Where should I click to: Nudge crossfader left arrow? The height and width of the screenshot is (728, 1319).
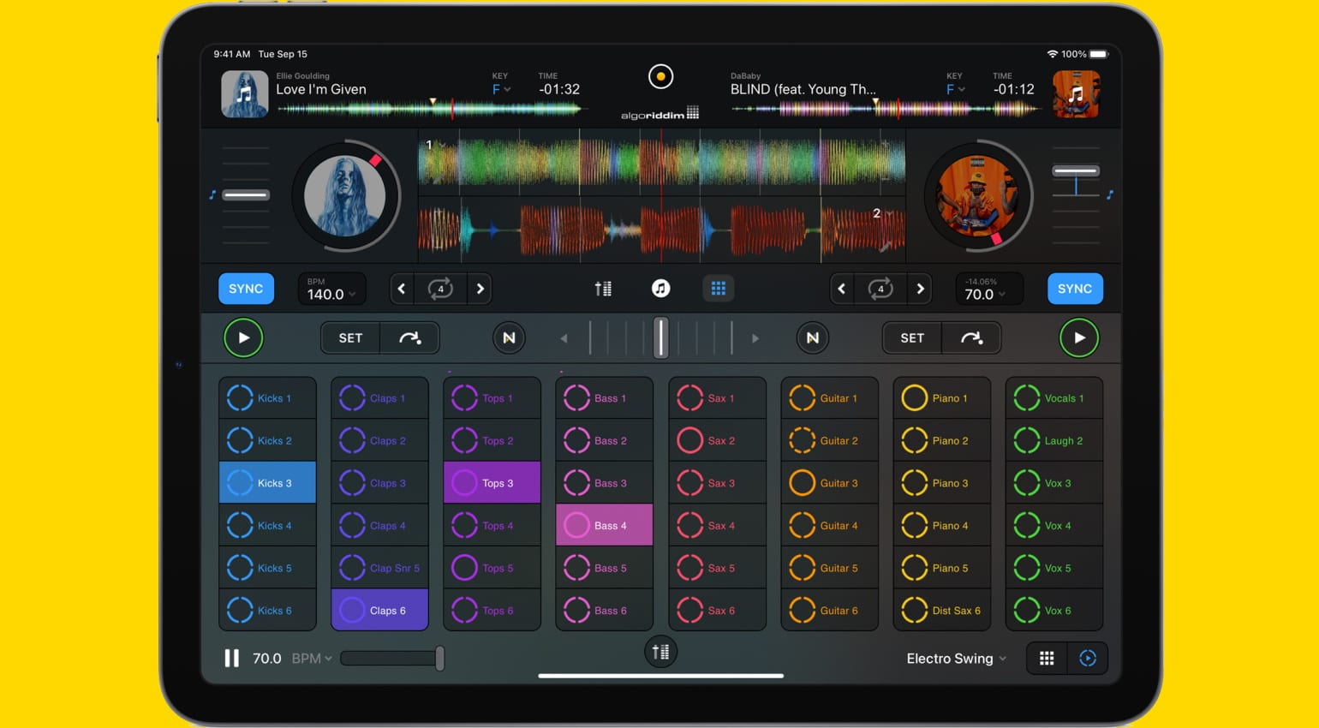pyautogui.click(x=564, y=338)
